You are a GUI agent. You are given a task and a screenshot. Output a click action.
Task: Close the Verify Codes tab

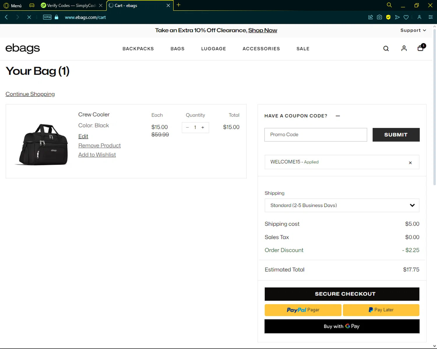coord(101,6)
